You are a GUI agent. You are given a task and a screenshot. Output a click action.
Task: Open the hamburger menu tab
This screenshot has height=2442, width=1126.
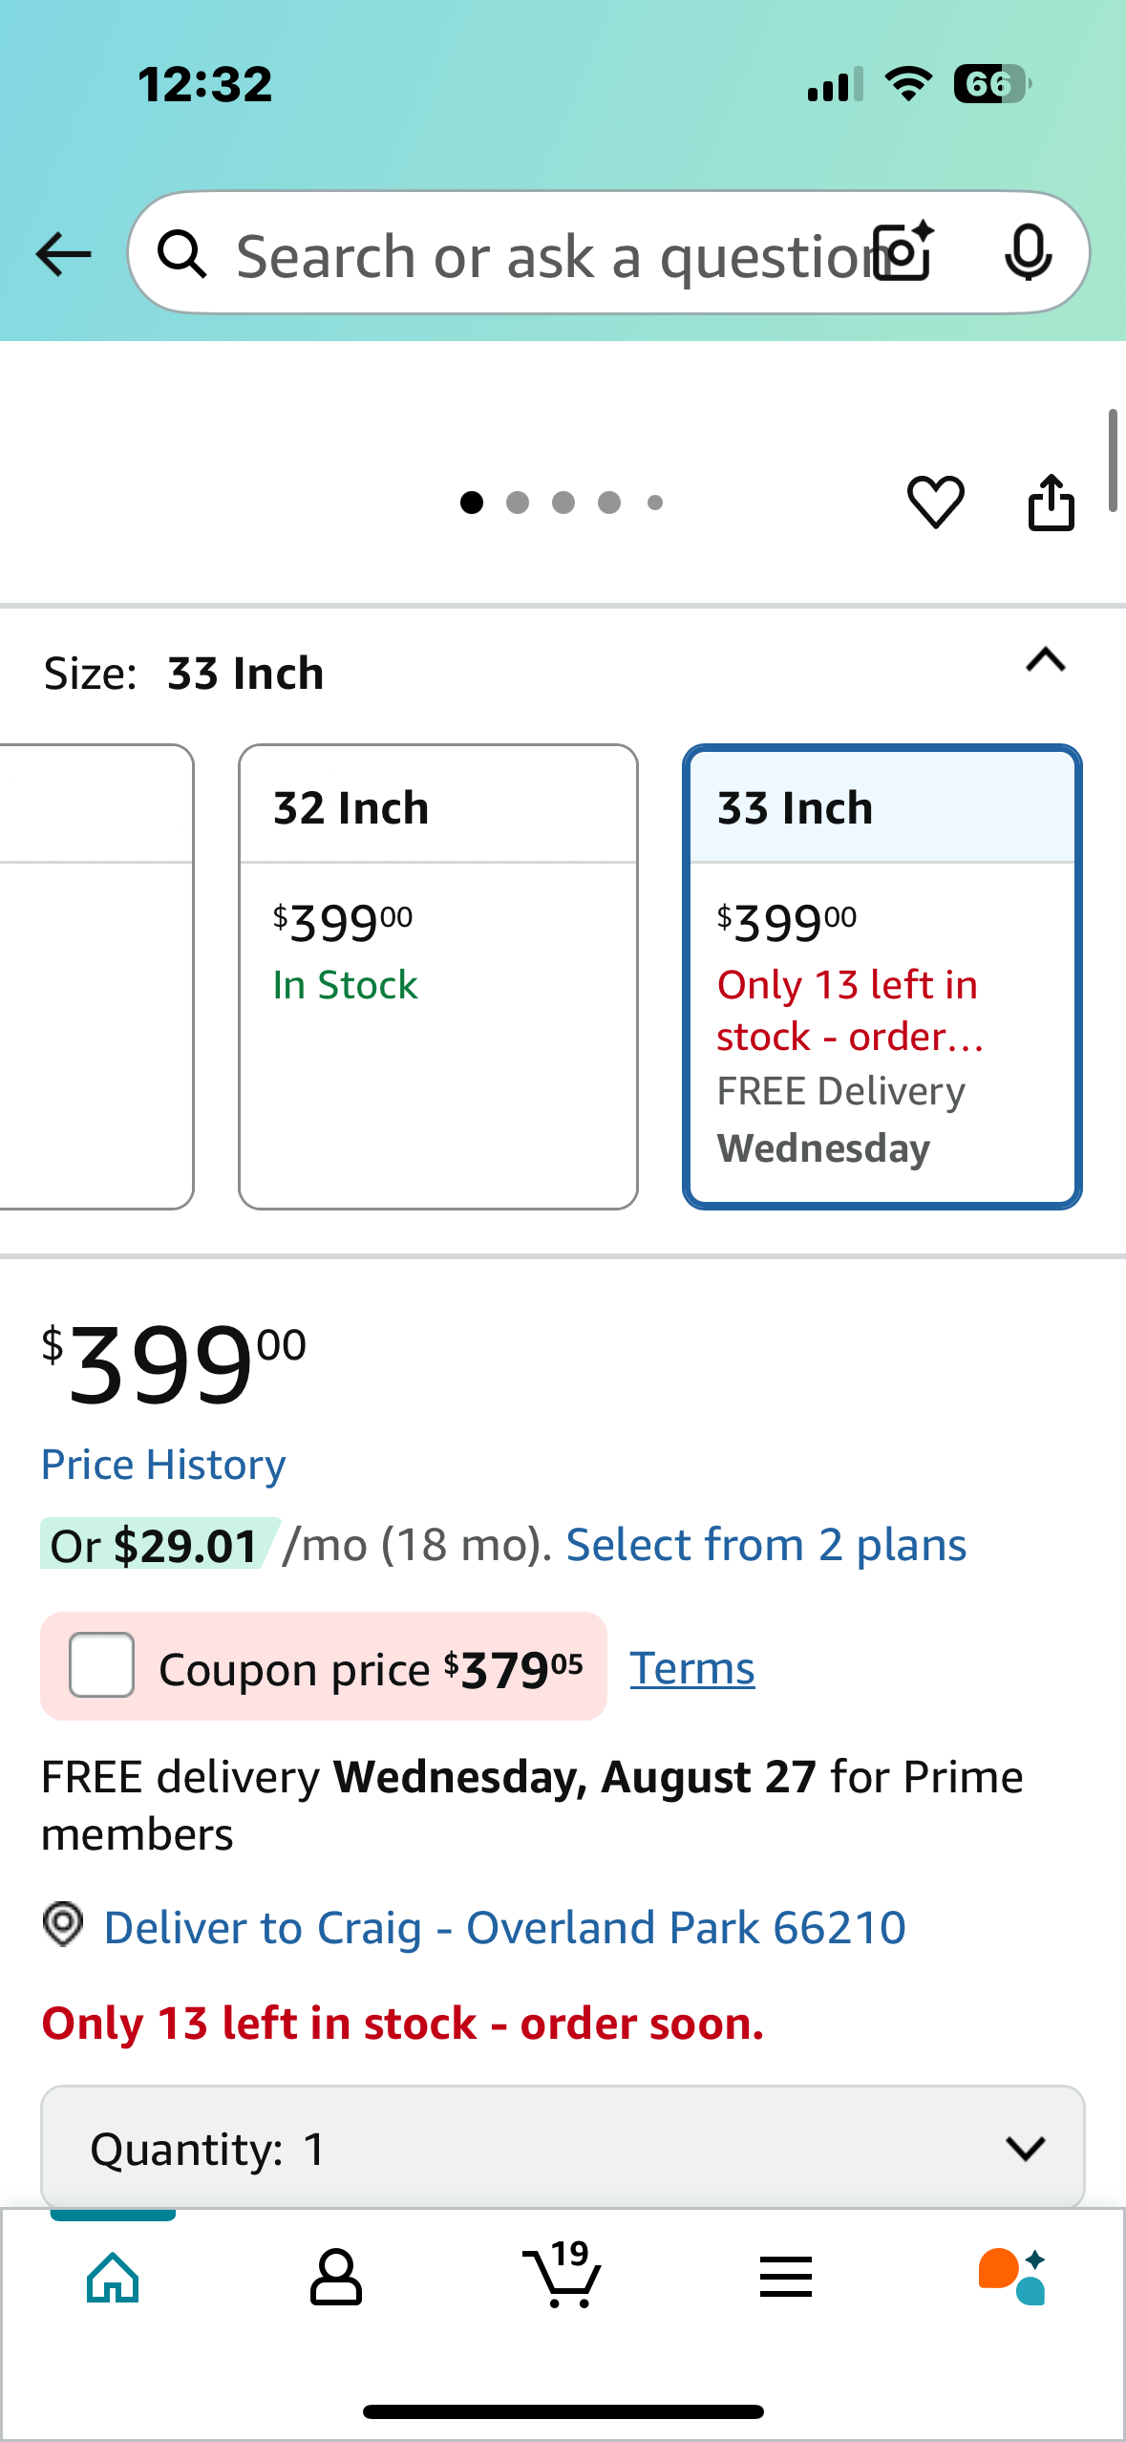click(x=786, y=2277)
